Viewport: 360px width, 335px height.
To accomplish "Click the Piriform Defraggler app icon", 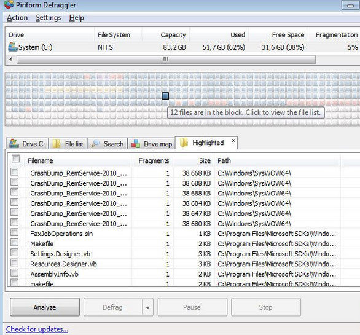I will [x=9, y=4].
